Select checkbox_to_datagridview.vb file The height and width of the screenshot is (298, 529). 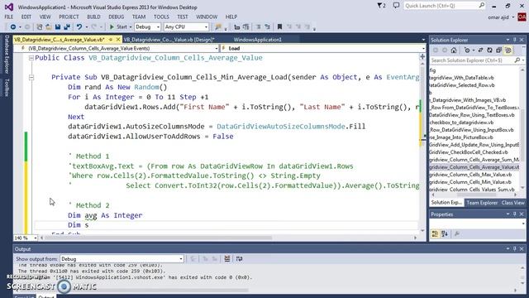[461, 123]
